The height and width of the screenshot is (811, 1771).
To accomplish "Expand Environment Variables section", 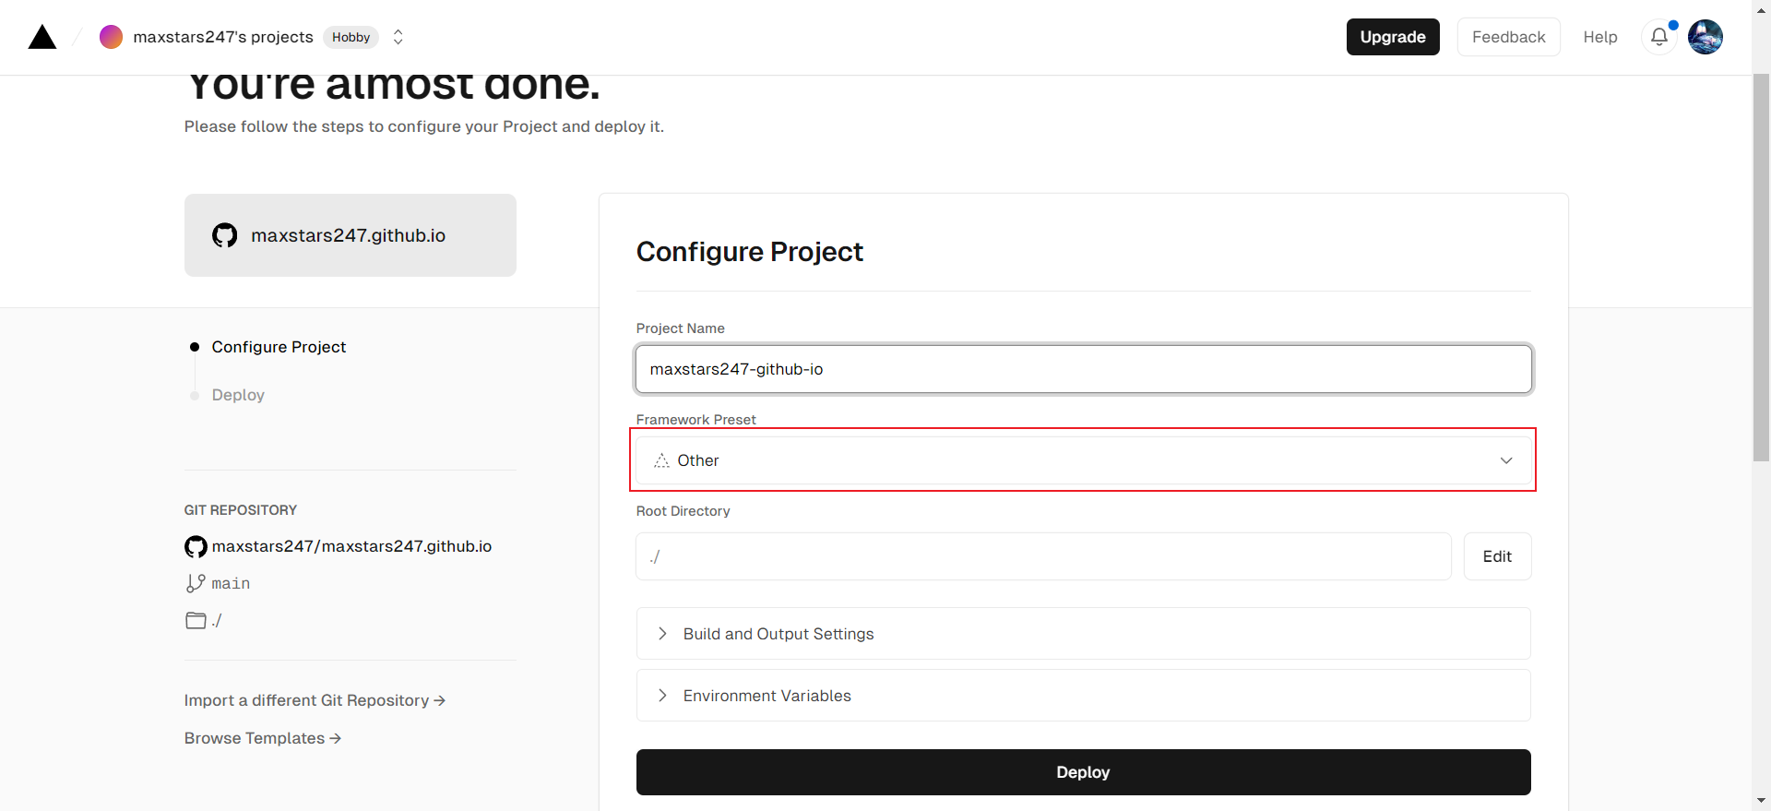I will pyautogui.click(x=767, y=696).
